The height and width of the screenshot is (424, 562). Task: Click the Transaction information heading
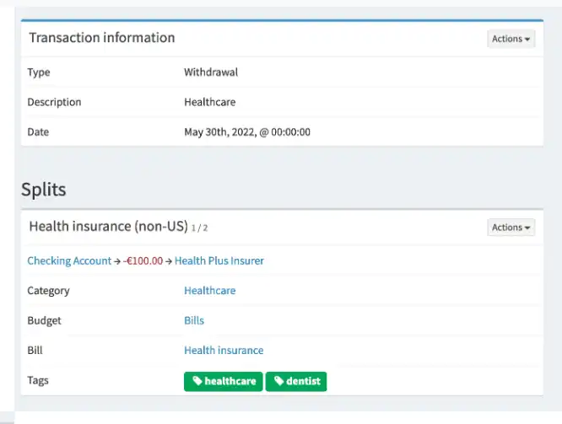tap(102, 38)
